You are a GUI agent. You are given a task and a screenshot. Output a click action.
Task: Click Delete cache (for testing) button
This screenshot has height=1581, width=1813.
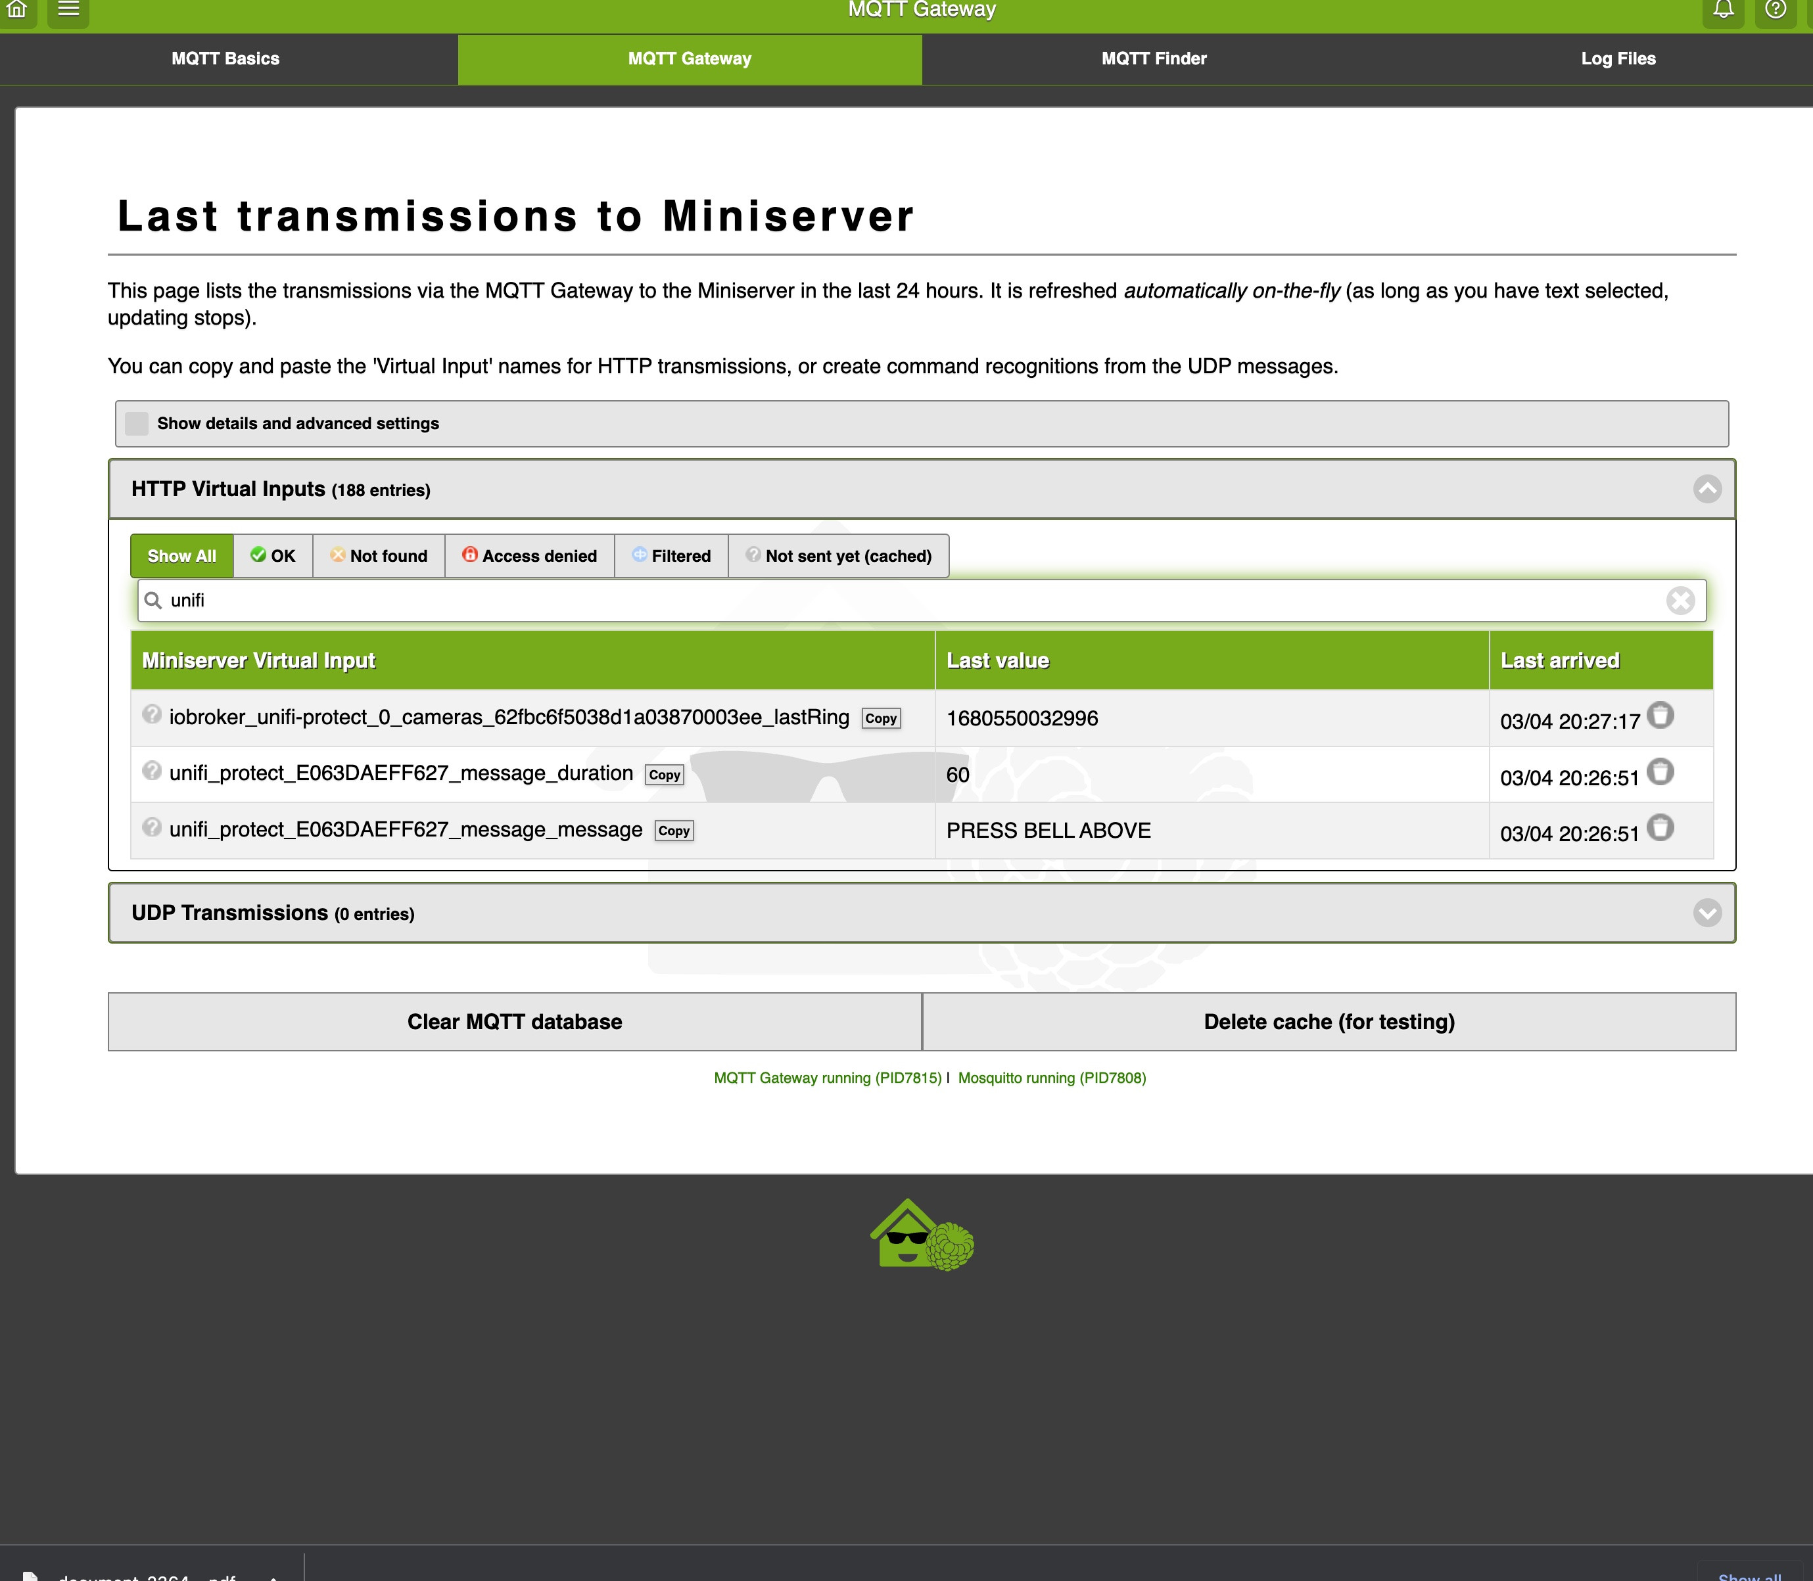point(1329,1022)
